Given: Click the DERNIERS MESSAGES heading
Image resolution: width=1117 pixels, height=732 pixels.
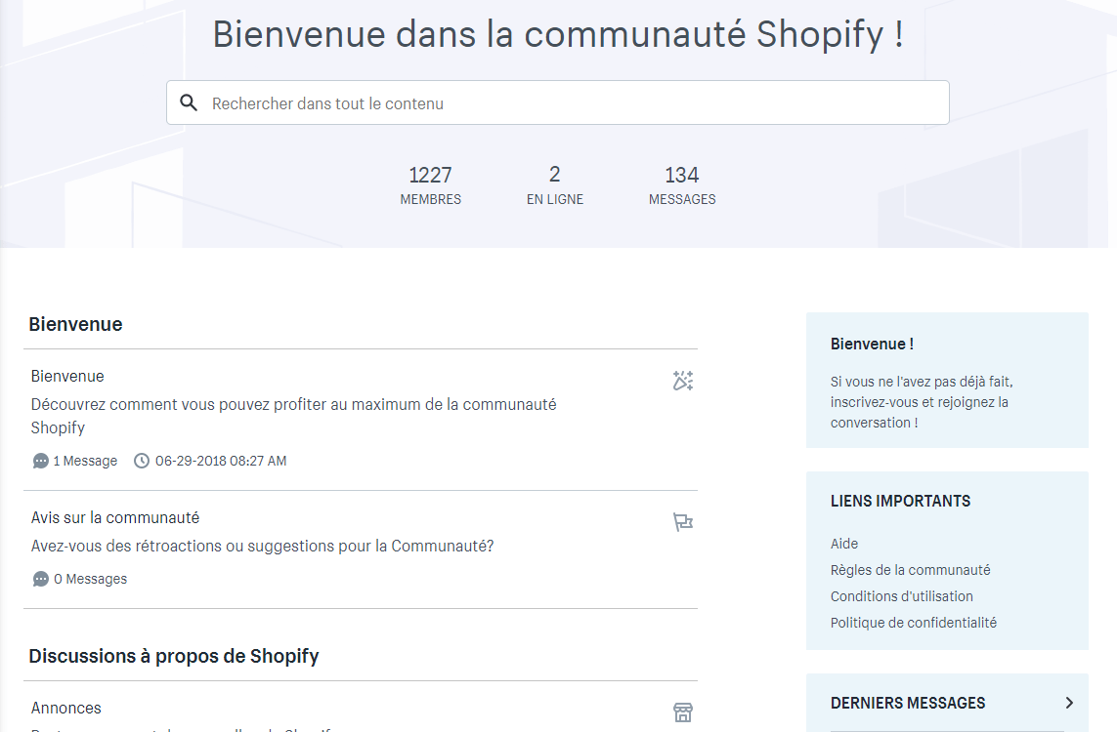Looking at the screenshot, I should click(x=908, y=703).
